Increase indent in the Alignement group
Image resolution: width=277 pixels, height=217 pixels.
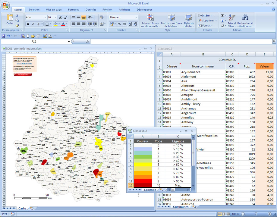click(x=95, y=24)
